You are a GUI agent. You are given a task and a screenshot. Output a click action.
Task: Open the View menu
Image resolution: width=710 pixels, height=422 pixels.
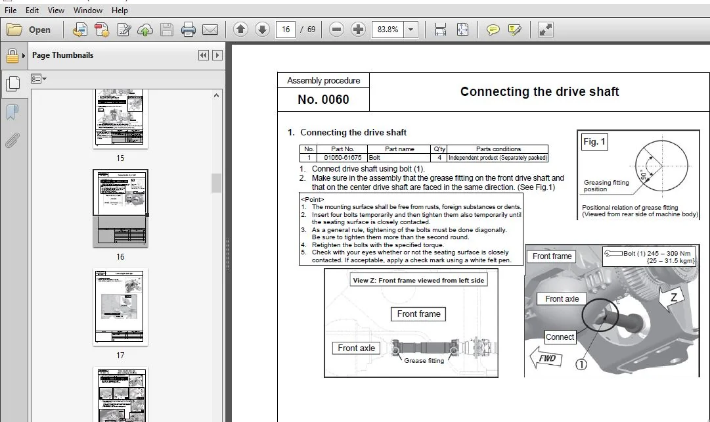pyautogui.click(x=56, y=10)
